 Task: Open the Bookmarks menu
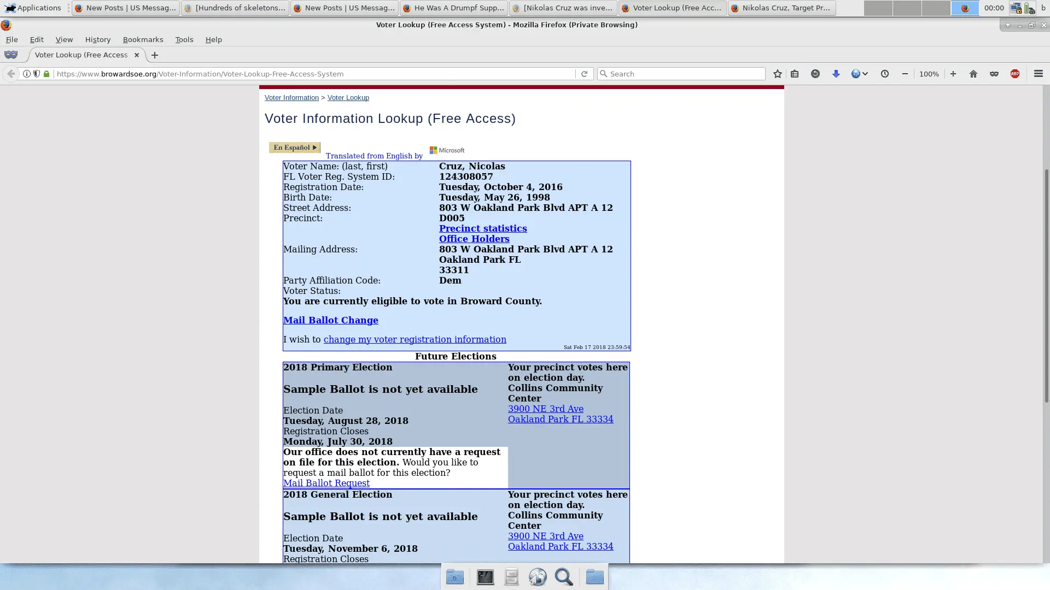[x=143, y=39]
